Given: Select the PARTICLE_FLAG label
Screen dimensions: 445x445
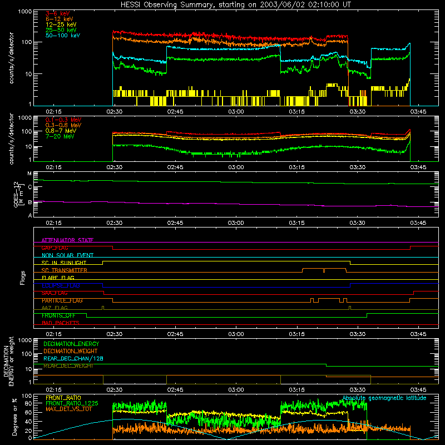Looking at the screenshot, I should click(x=62, y=300).
